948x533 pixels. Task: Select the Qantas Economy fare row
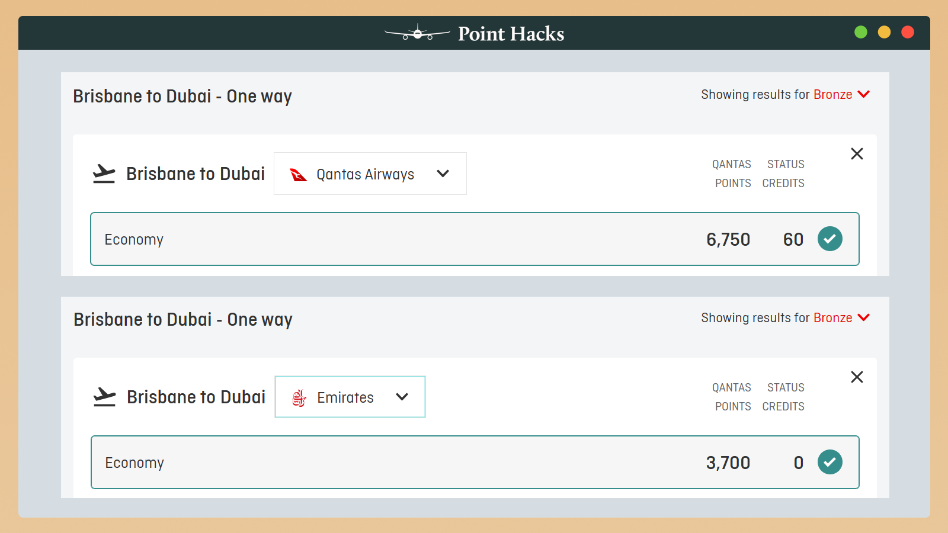pyautogui.click(x=415, y=239)
